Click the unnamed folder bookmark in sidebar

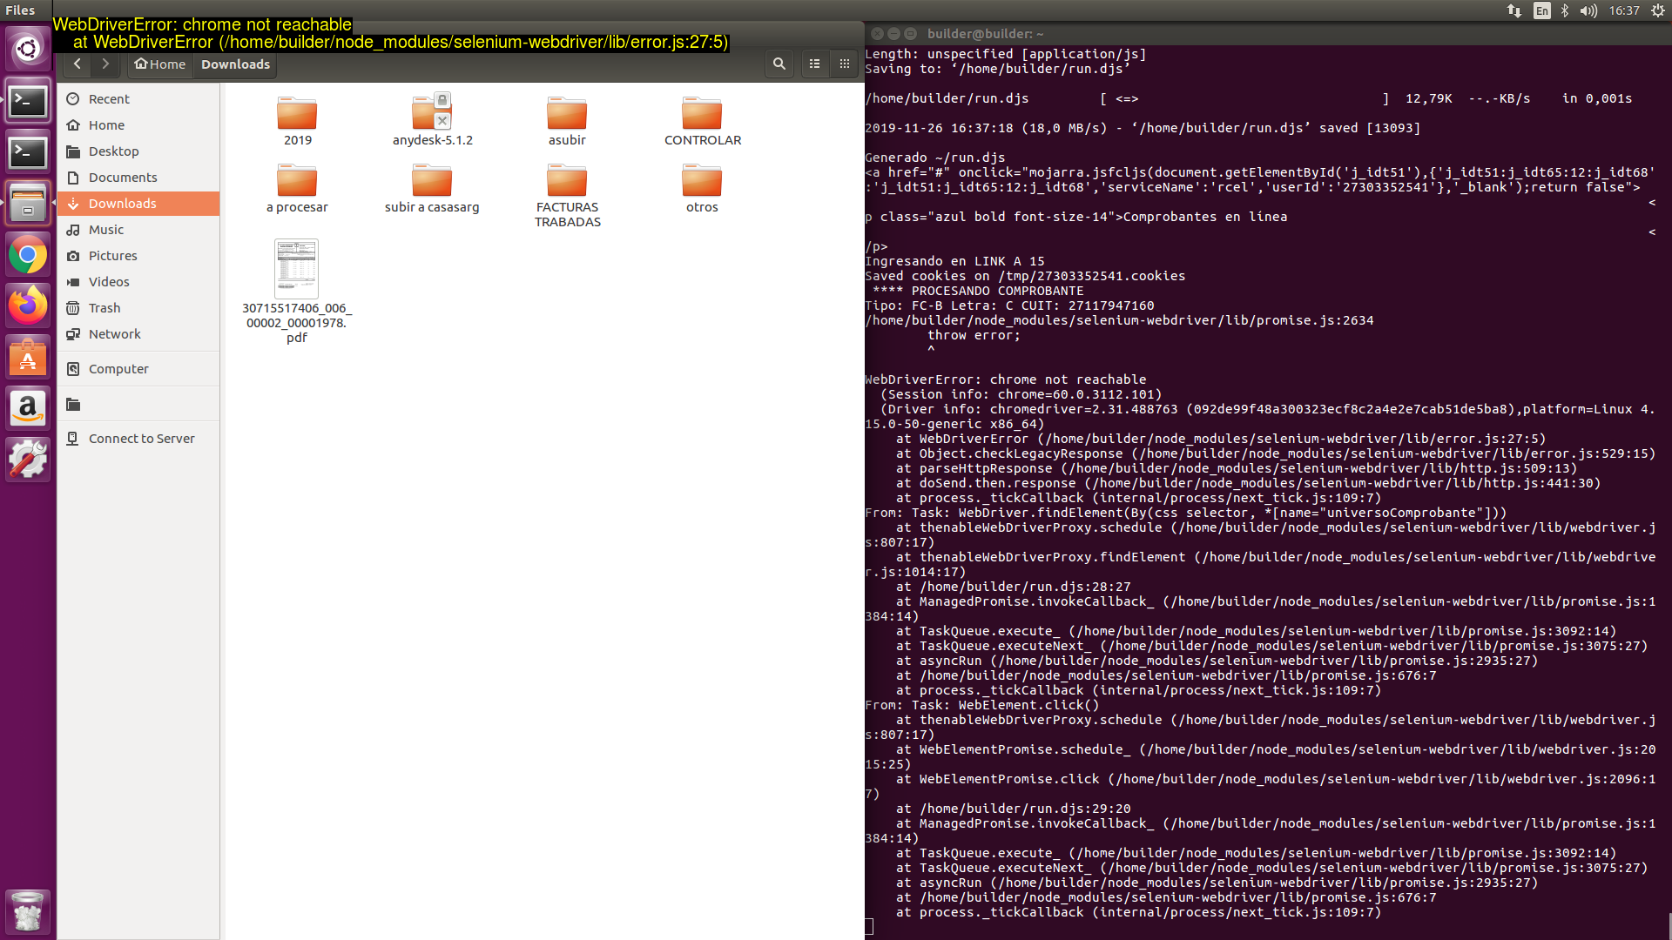click(139, 404)
